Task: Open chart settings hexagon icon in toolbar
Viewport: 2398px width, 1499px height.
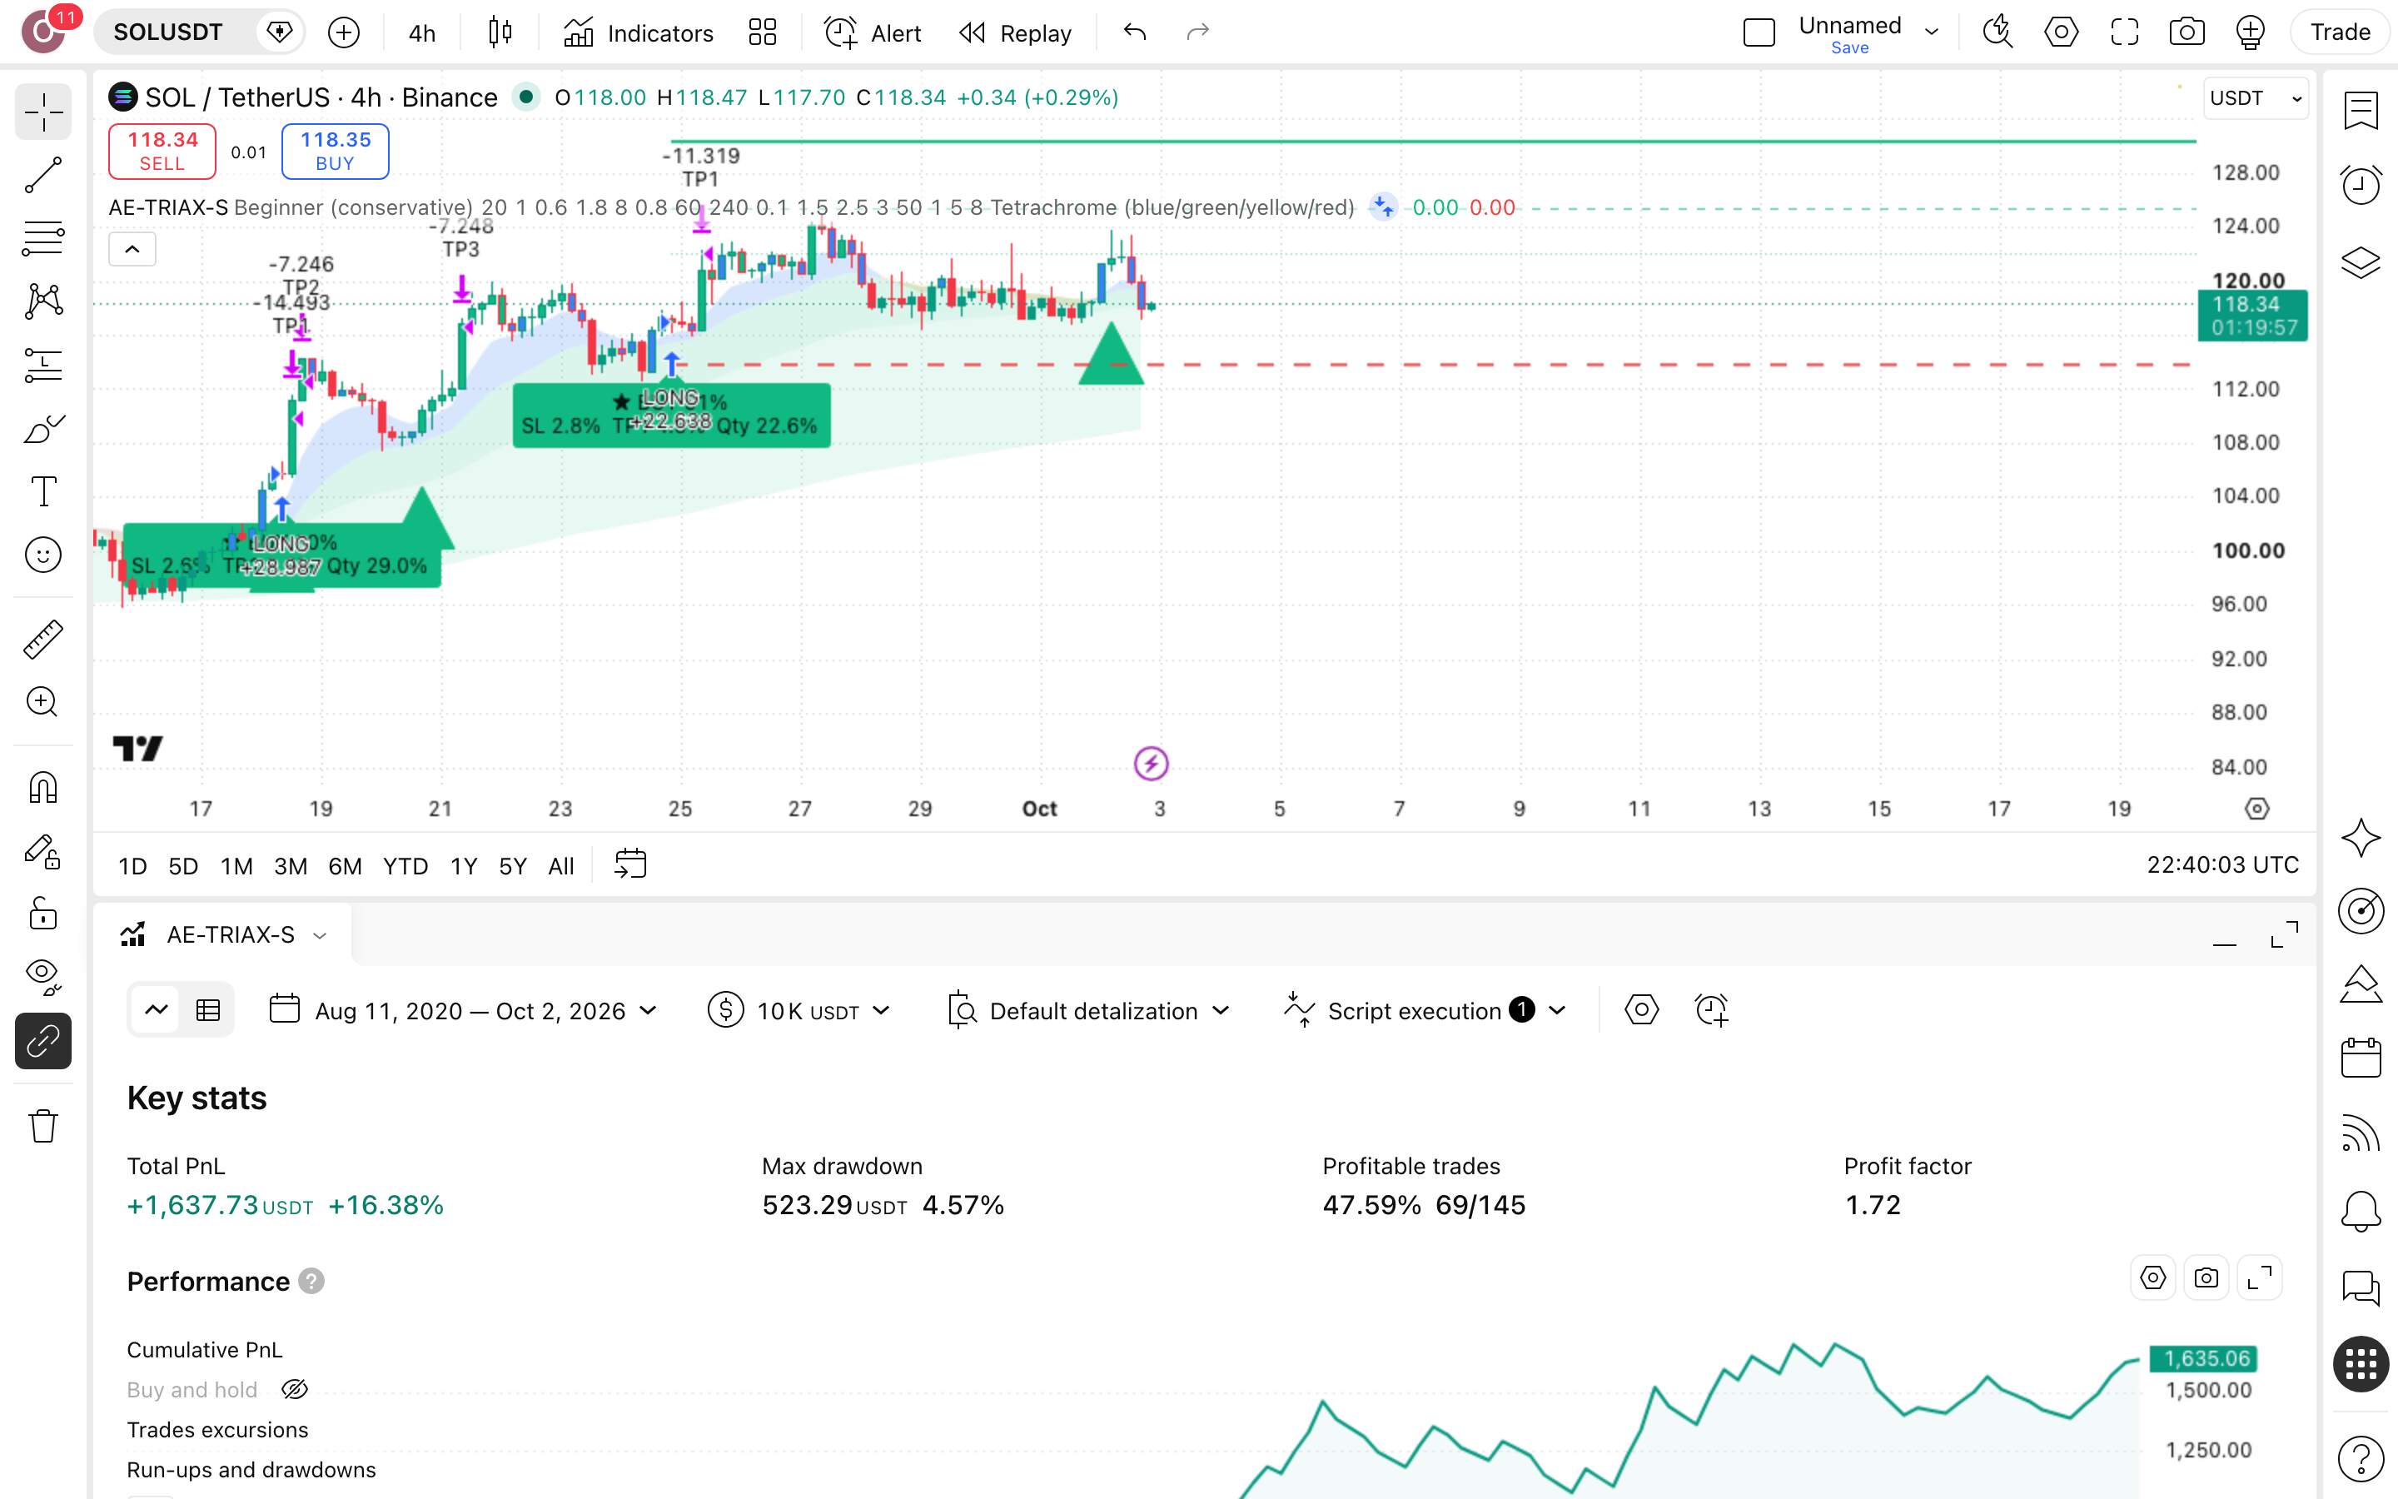Action: [2061, 32]
